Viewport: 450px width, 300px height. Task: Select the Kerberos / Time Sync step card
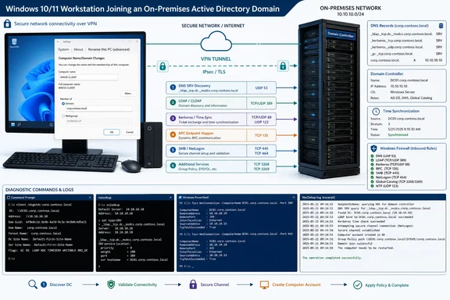pos(221,120)
